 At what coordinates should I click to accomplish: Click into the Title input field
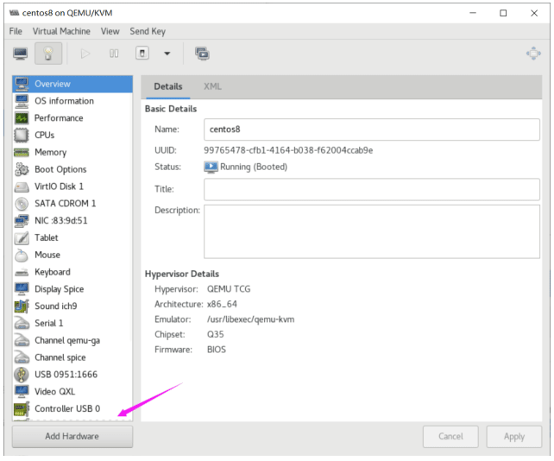click(372, 189)
